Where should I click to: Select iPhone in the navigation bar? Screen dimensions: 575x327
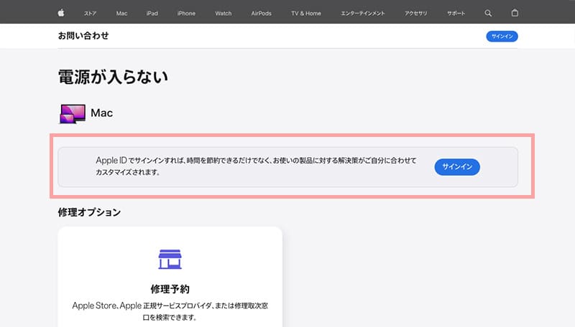[186, 14]
